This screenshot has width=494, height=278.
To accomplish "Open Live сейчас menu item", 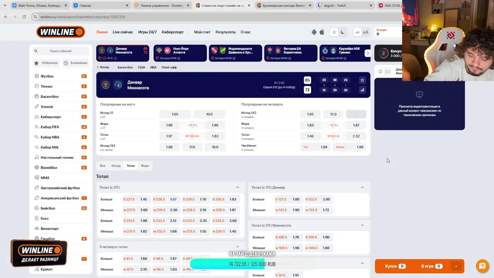I will [x=123, y=32].
